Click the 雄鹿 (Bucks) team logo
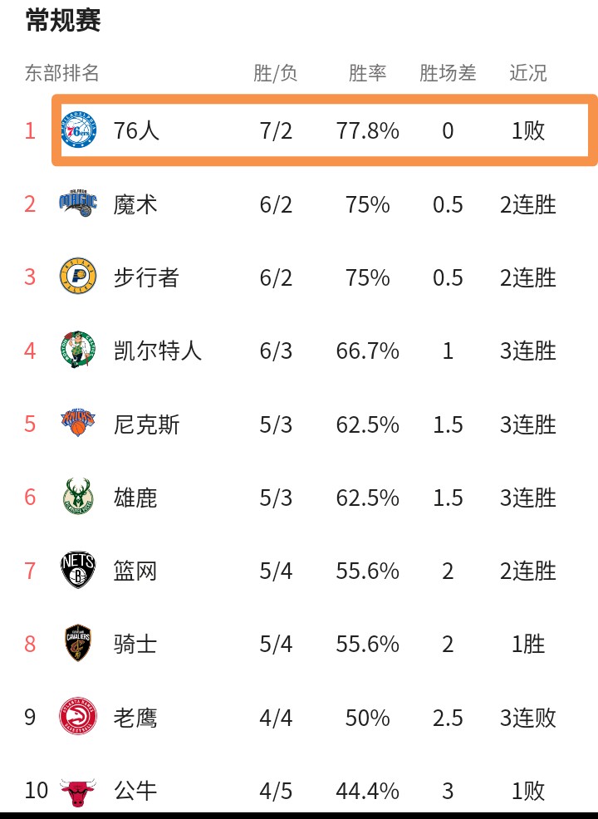The image size is (598, 819). click(78, 497)
